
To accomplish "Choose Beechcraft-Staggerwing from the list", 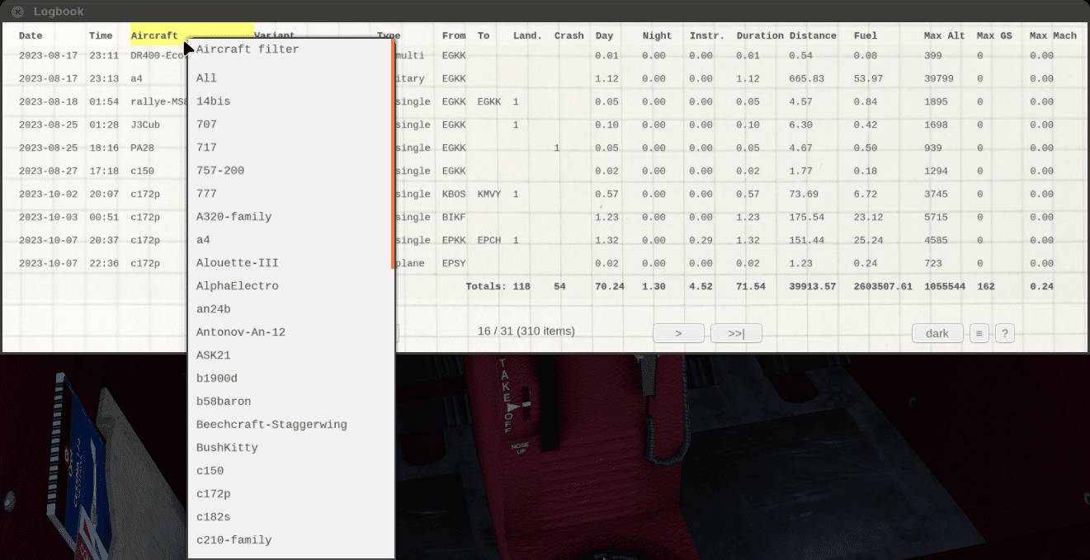I will click(290, 424).
